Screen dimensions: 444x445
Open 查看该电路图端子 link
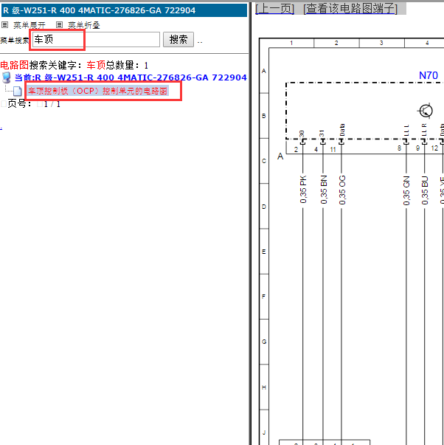coord(350,9)
